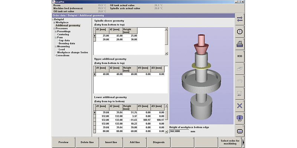Select the Presettings tree label

click(64, 31)
